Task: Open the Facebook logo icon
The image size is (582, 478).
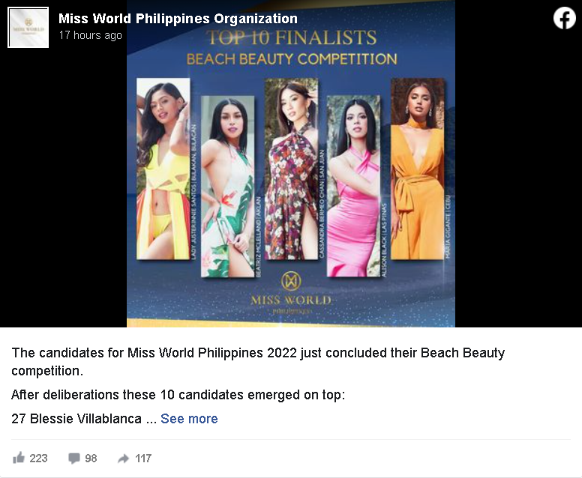Action: pos(564,19)
